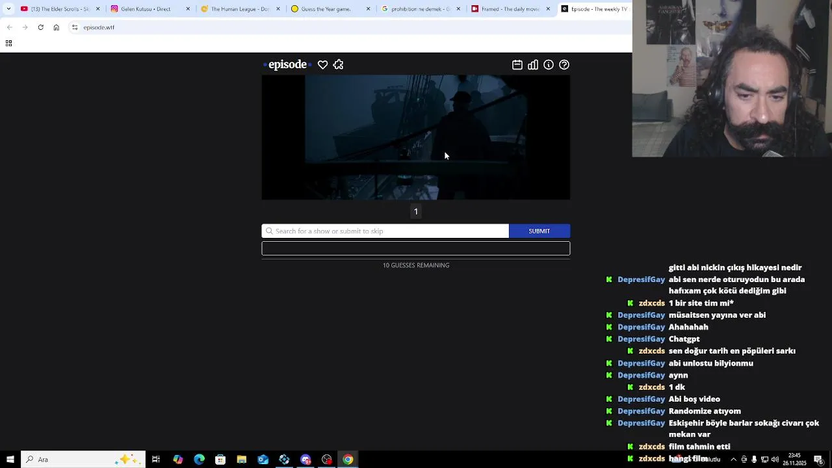This screenshot has width=832, height=468.
Task: Open Task View on taskbar
Action: (156, 460)
